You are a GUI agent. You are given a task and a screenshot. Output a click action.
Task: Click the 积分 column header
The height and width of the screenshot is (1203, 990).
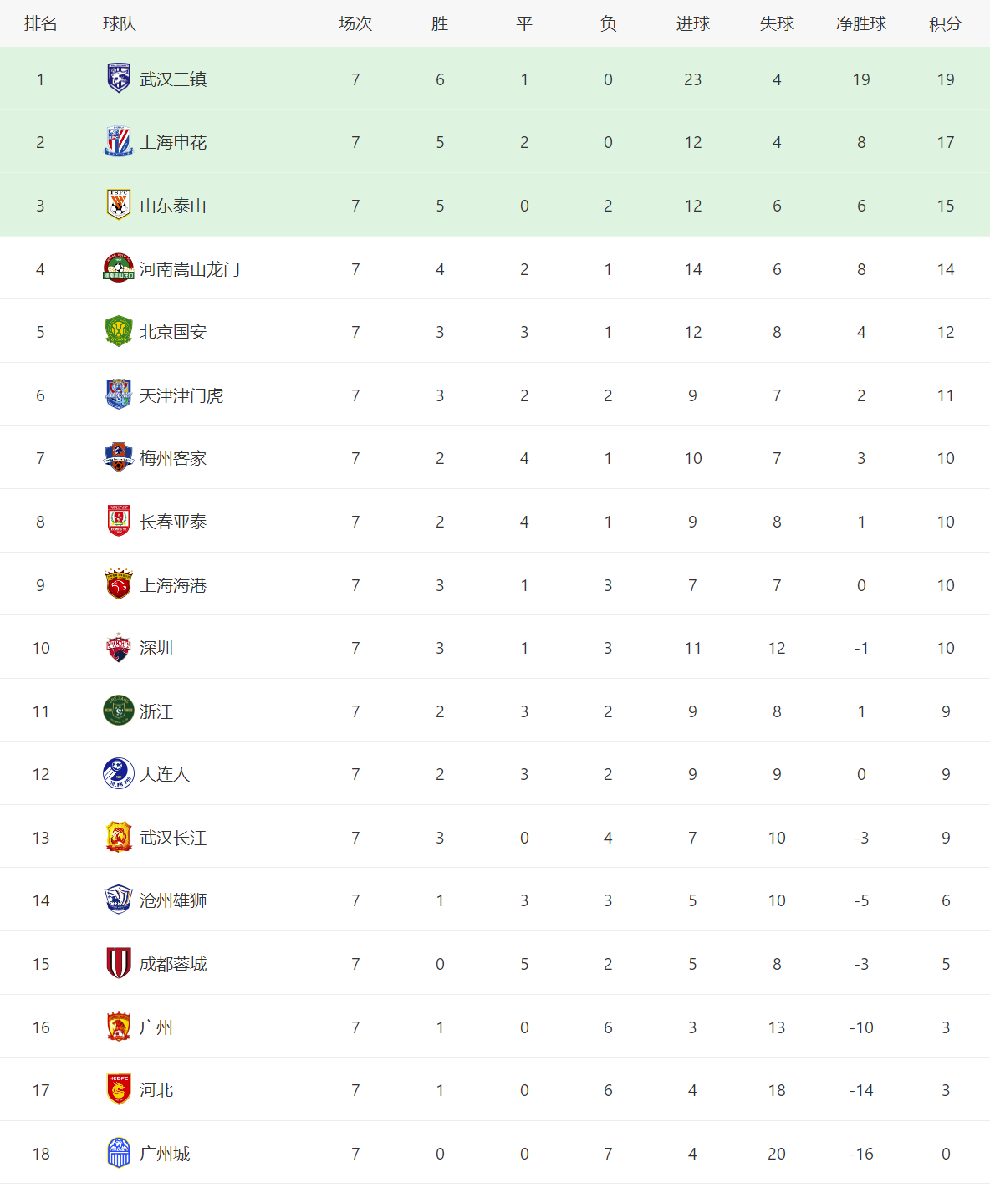click(x=946, y=23)
